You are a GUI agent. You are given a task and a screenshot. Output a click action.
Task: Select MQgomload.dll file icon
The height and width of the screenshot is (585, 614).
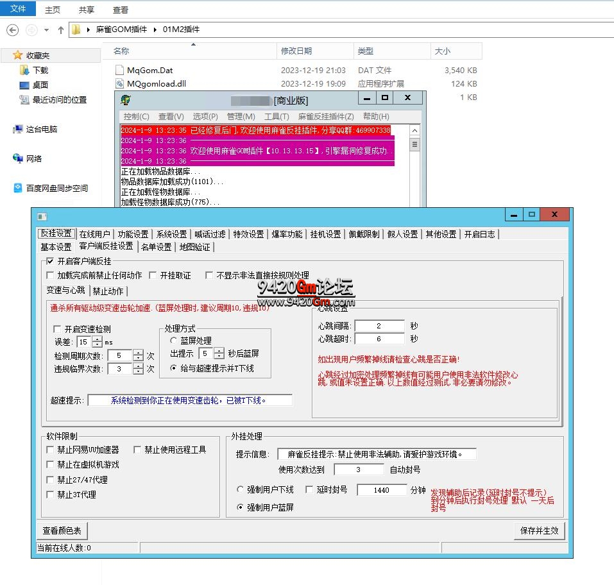coord(119,83)
